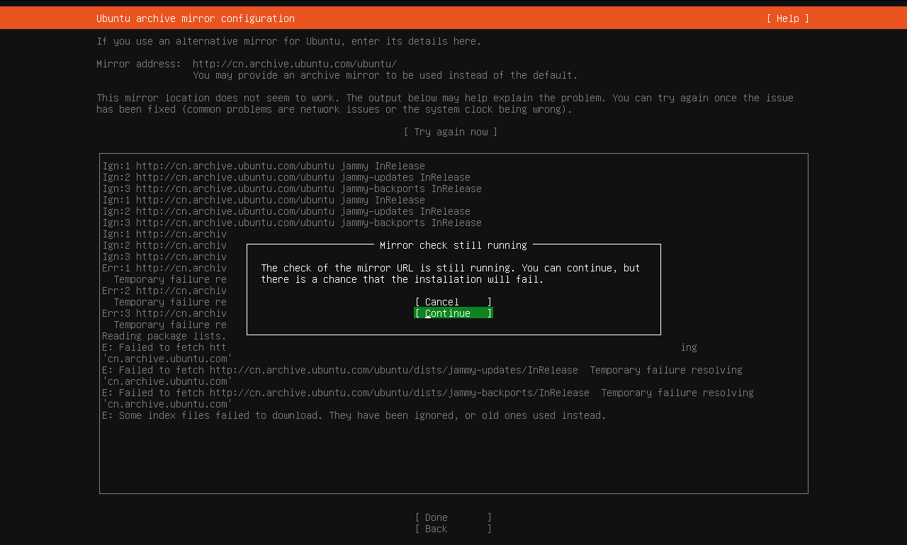Click Try again now button

(451, 132)
